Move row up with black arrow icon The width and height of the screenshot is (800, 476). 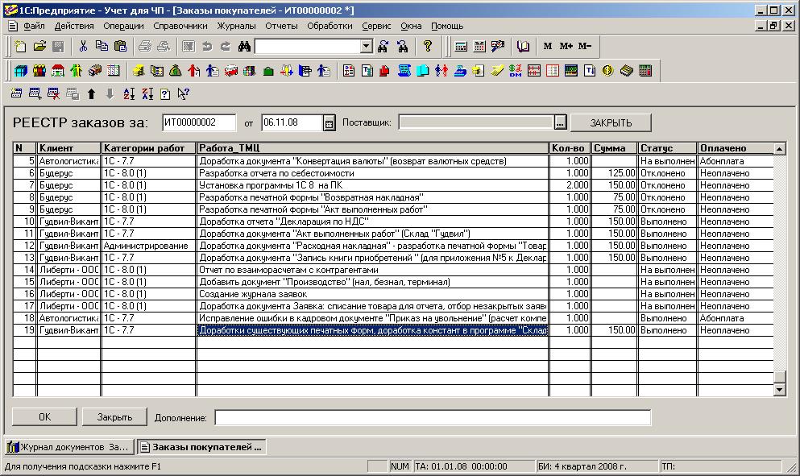[92, 94]
